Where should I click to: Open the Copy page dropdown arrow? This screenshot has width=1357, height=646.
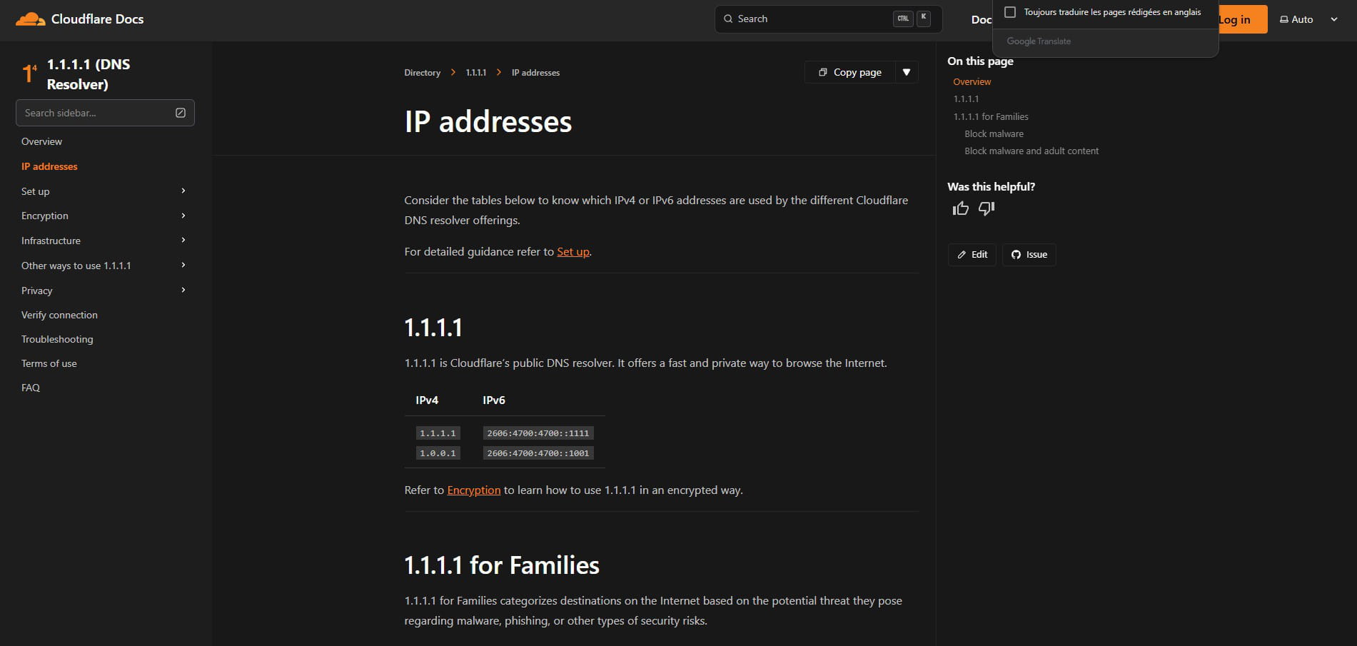[907, 72]
